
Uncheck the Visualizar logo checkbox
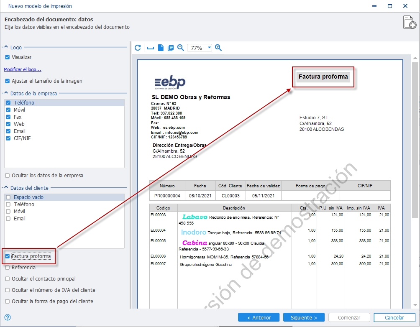tap(8, 57)
